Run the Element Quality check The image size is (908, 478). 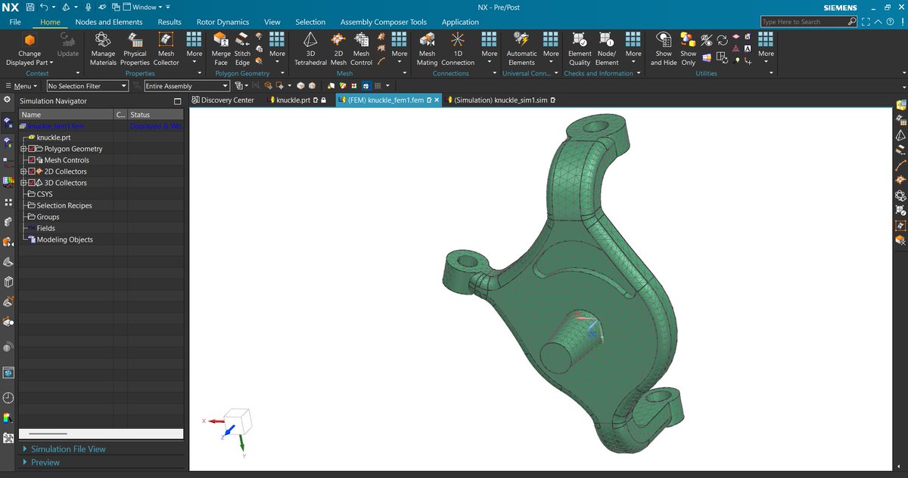click(580, 49)
